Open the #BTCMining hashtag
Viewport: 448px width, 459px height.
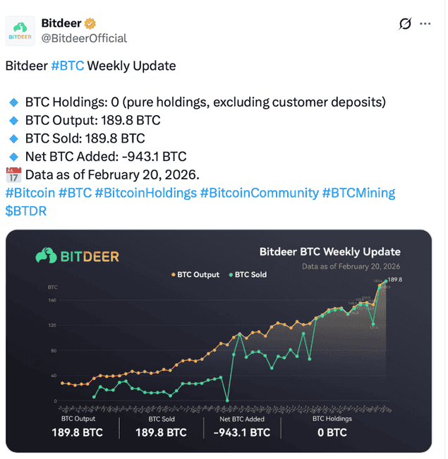(x=358, y=193)
